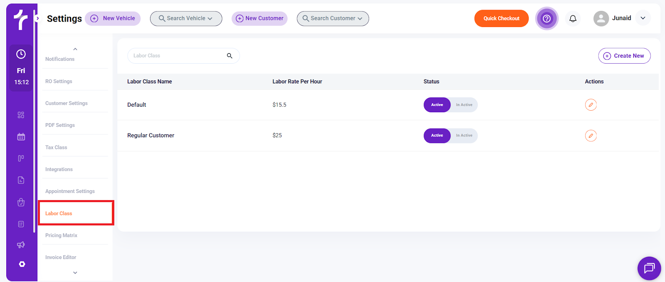
Task: Go to Tax Class settings
Action: click(x=56, y=147)
